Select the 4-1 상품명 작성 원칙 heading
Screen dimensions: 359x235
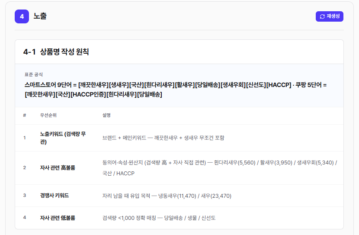[56, 52]
